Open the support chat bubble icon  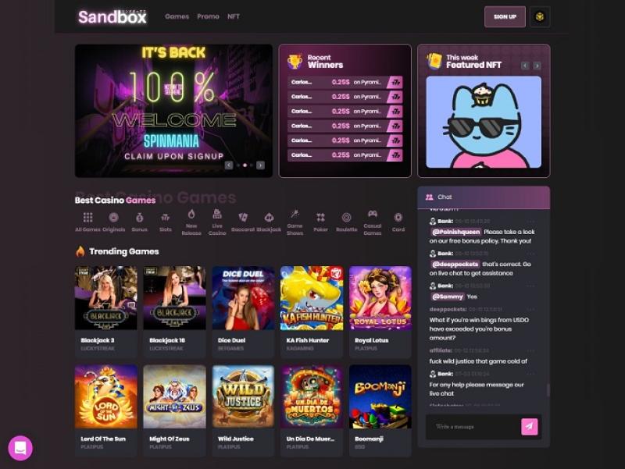point(20,448)
